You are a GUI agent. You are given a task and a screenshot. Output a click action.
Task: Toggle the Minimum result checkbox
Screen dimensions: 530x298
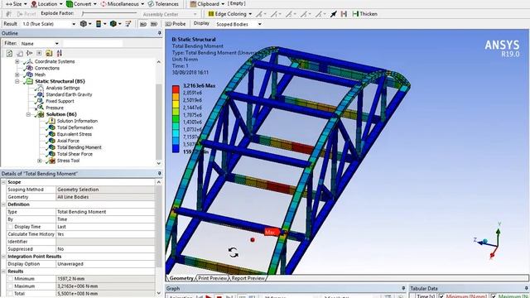(x=11, y=279)
